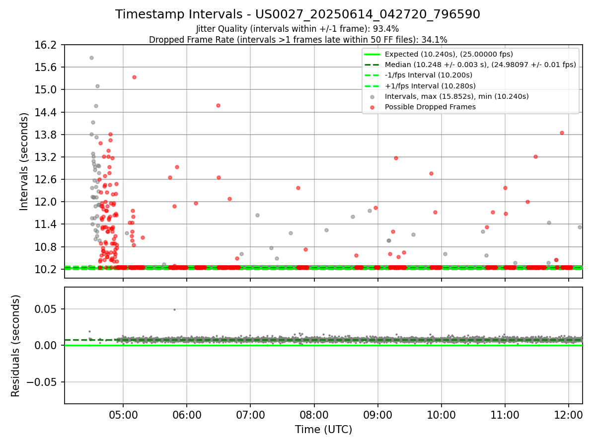
Task: Click the time tick label '11:00'
Action: click(505, 415)
